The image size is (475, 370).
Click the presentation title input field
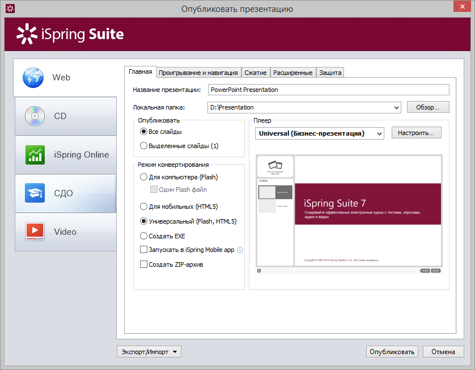(x=328, y=90)
